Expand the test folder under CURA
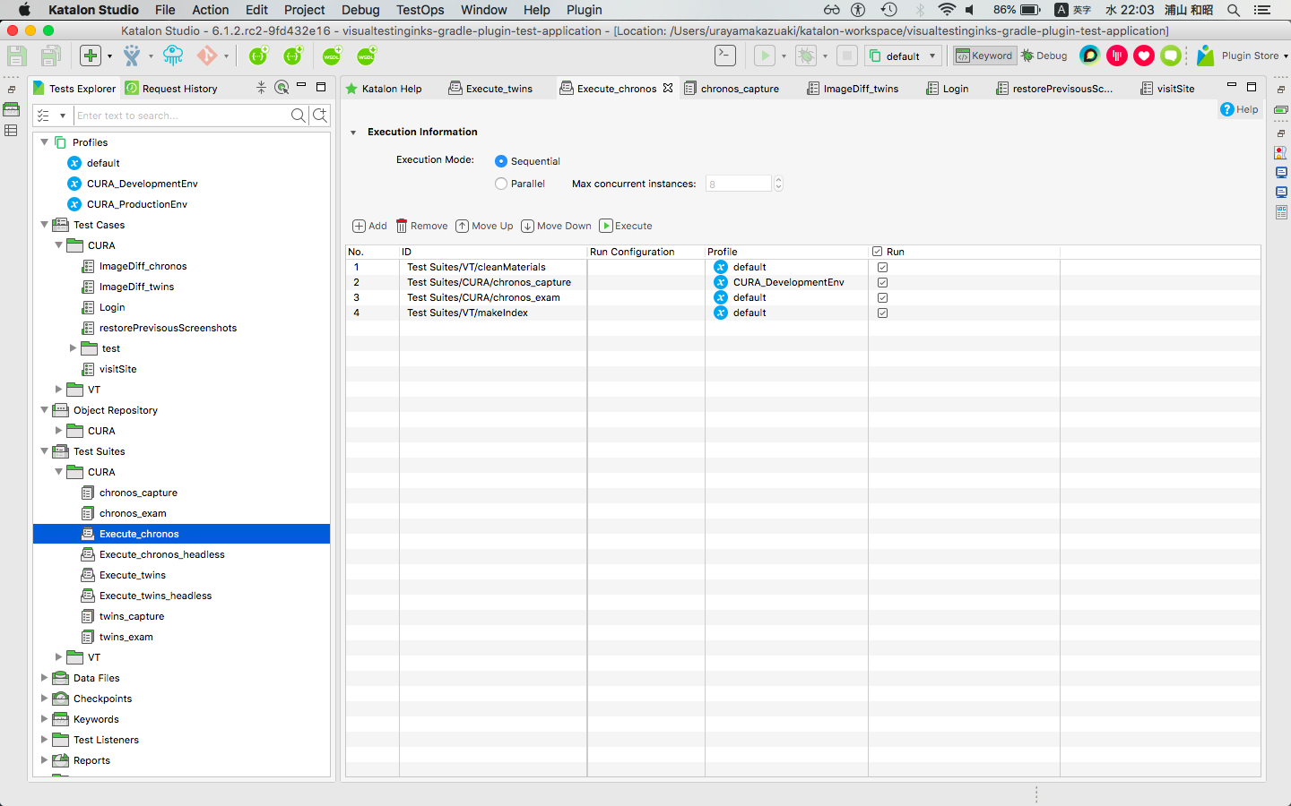The height and width of the screenshot is (806, 1291). [73, 348]
